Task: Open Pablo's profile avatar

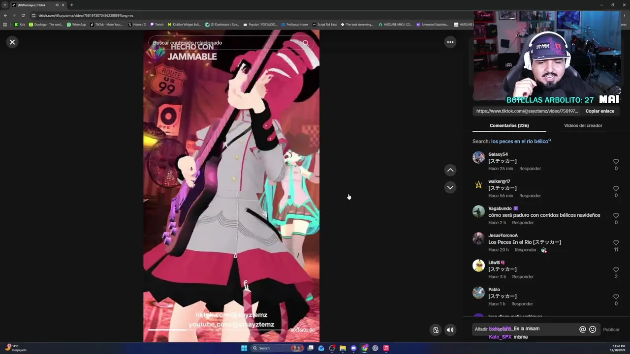Action: tap(478, 293)
